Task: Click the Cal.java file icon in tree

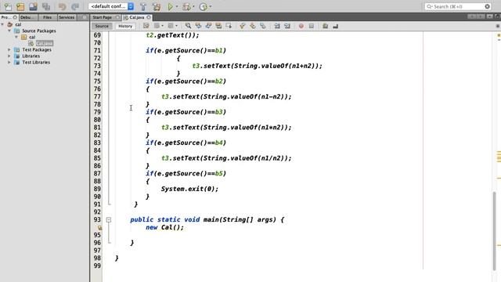Action: pos(31,43)
